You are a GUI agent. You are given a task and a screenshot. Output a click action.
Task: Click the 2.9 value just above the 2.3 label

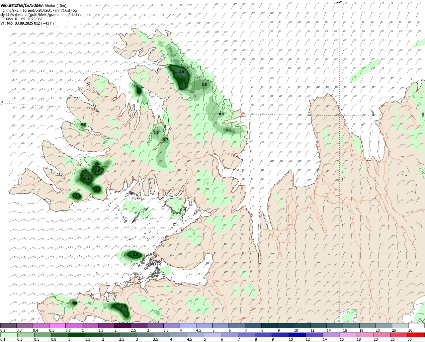(181, 72)
